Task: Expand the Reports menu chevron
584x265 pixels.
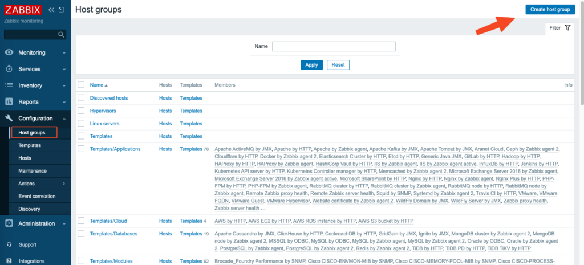Action: [64, 102]
